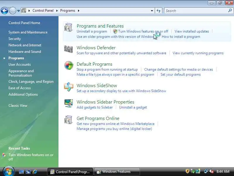
Task: Open Security category in sidebar
Action: click(15, 39)
